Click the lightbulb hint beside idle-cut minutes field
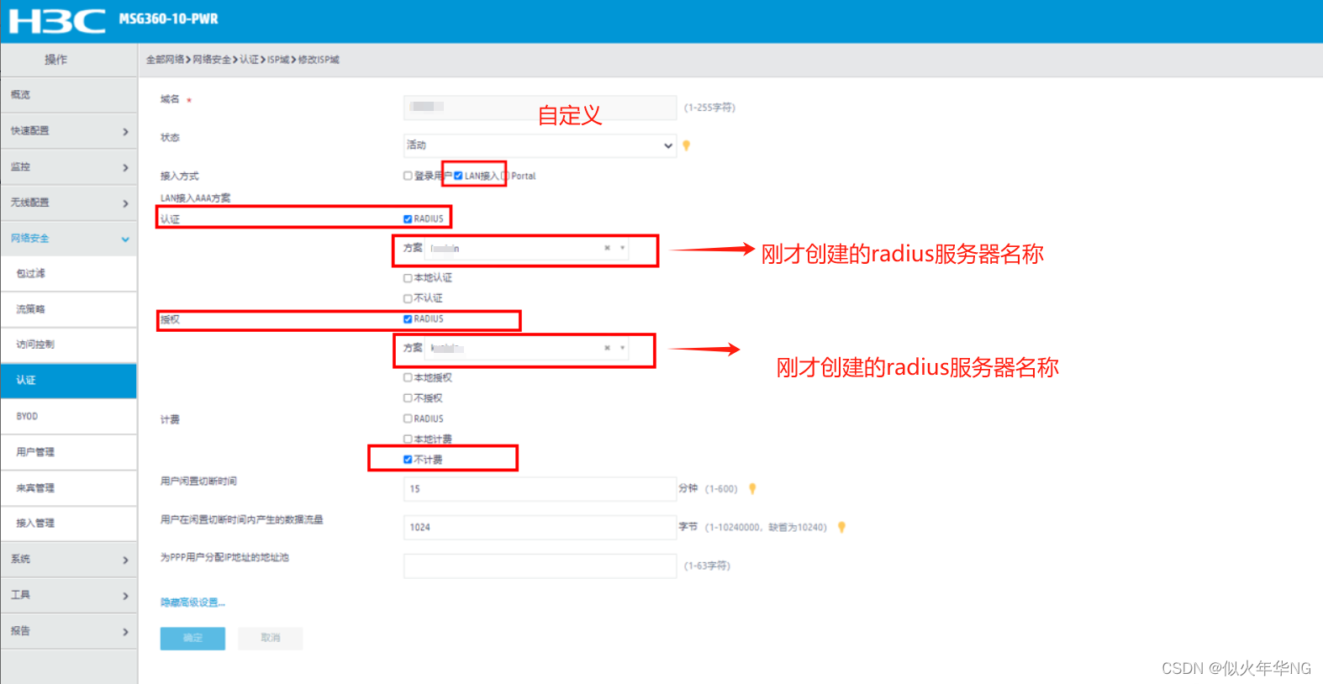Screen dimensions: 1323x684 pyautogui.click(x=752, y=488)
